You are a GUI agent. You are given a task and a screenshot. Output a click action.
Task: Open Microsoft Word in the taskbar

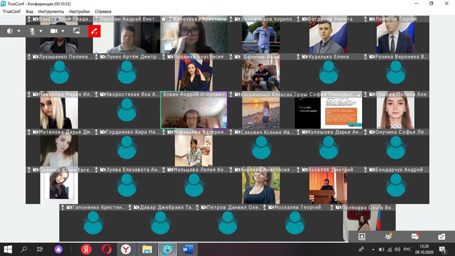(x=188, y=249)
